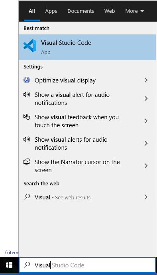Expand chevron for Visual web results

(x=146, y=197)
